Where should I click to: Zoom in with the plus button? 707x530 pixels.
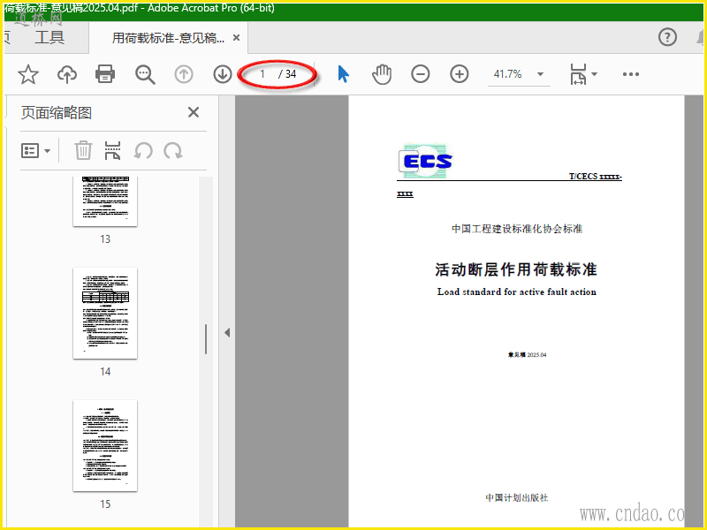(459, 74)
